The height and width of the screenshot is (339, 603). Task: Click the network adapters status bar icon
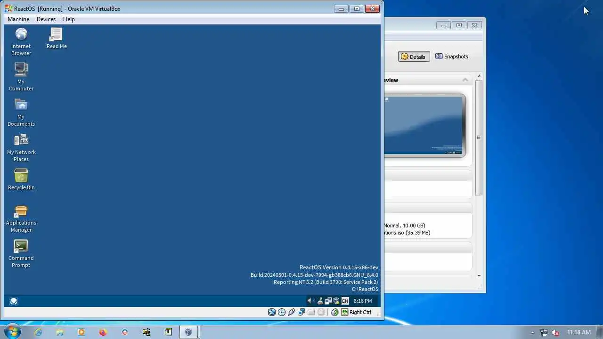coord(301,312)
